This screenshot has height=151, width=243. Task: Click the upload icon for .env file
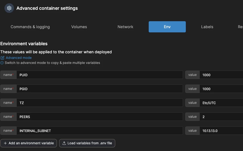[x=64, y=143]
